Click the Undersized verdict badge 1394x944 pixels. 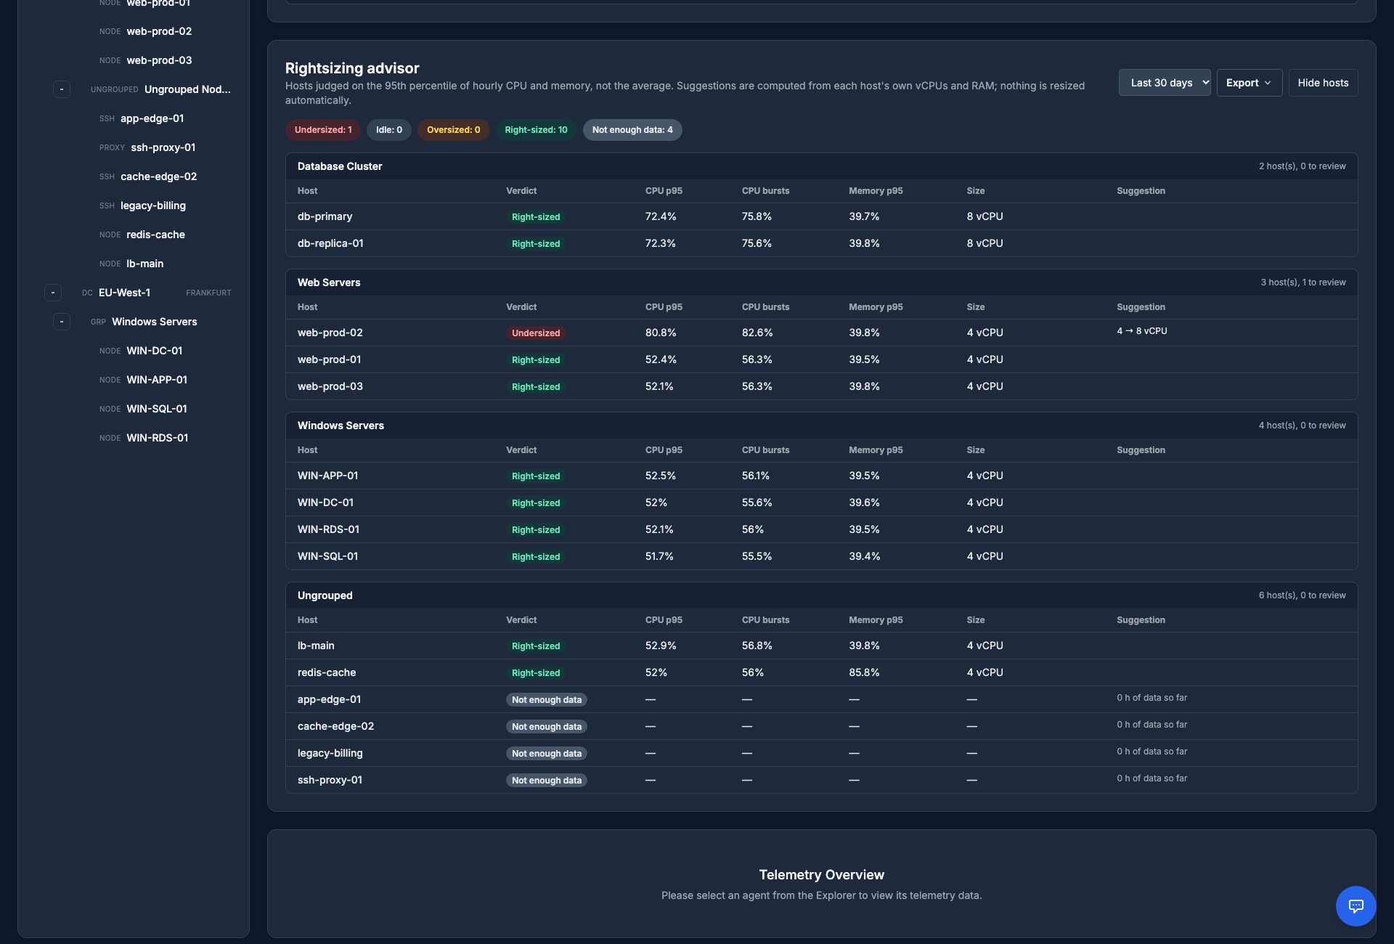coord(536,333)
